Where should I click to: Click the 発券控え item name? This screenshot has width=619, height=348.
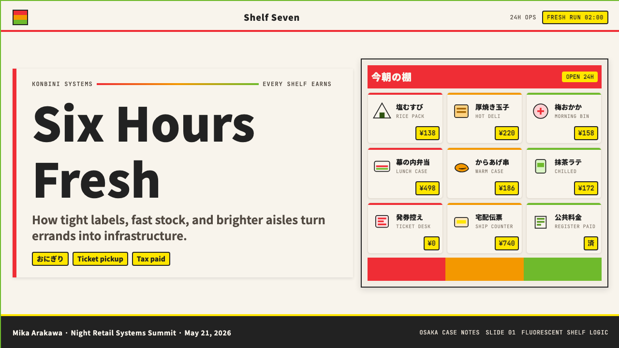[410, 217]
